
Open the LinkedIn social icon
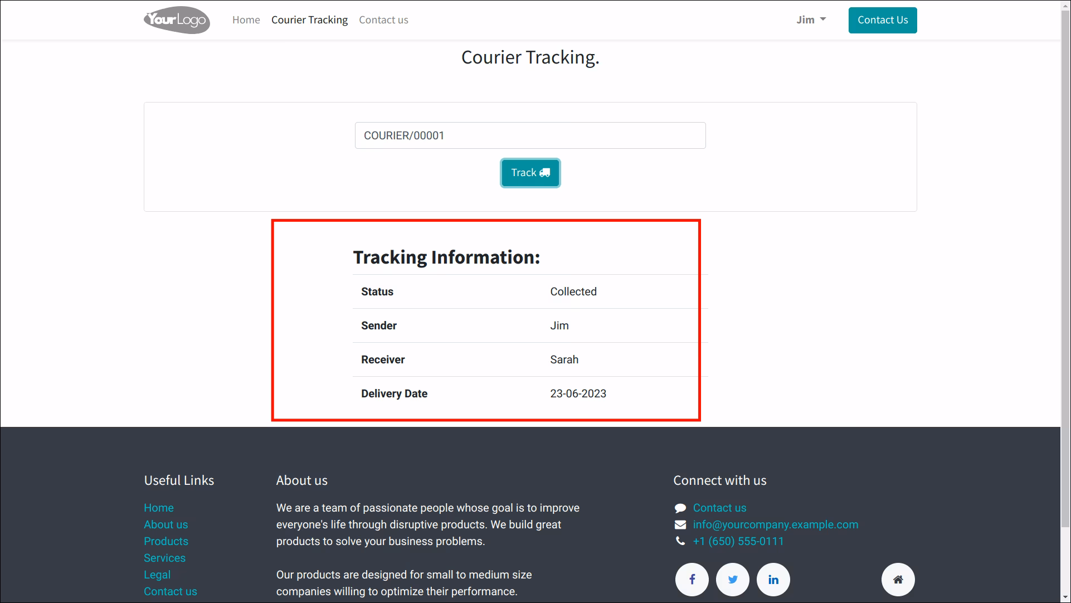[773, 580]
